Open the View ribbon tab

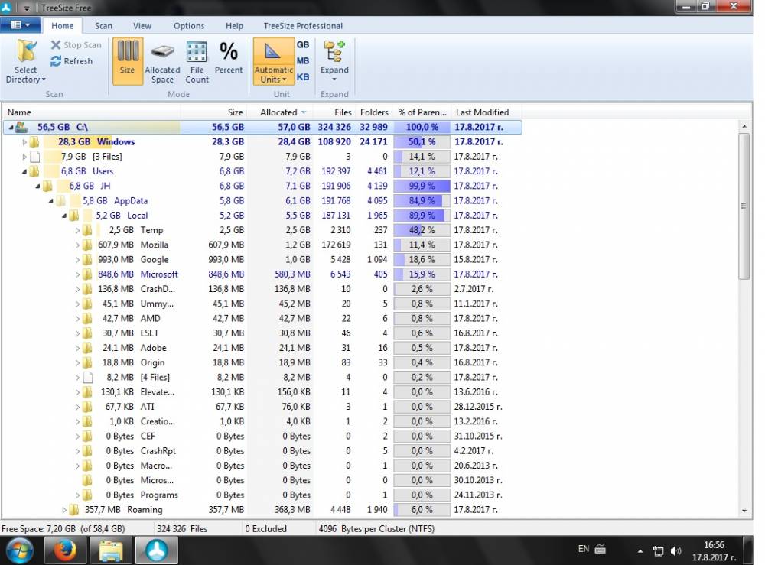click(x=142, y=26)
